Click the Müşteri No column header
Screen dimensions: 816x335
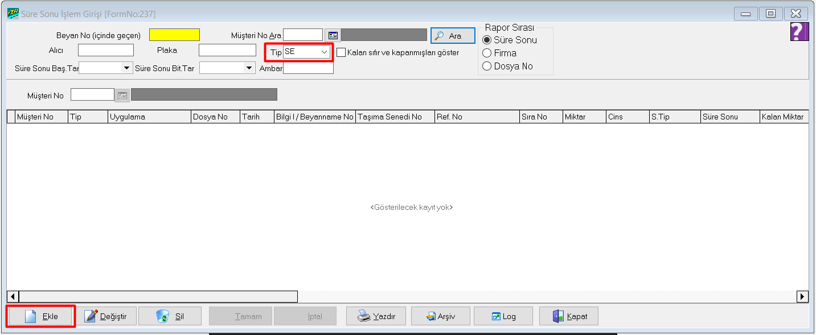[42, 117]
